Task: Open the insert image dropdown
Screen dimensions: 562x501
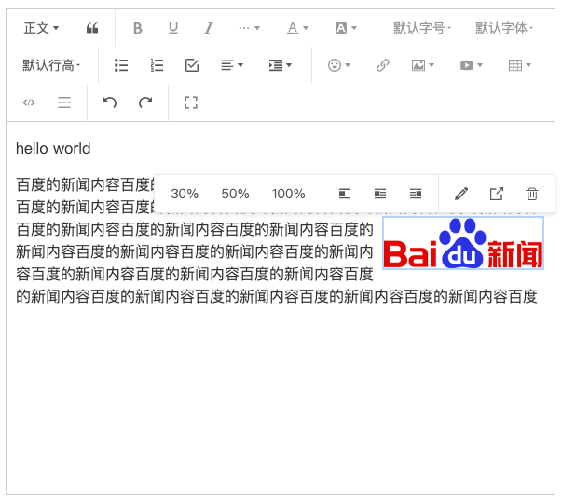Action: [x=423, y=65]
